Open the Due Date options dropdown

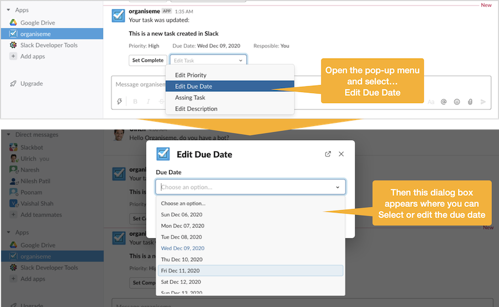251,187
